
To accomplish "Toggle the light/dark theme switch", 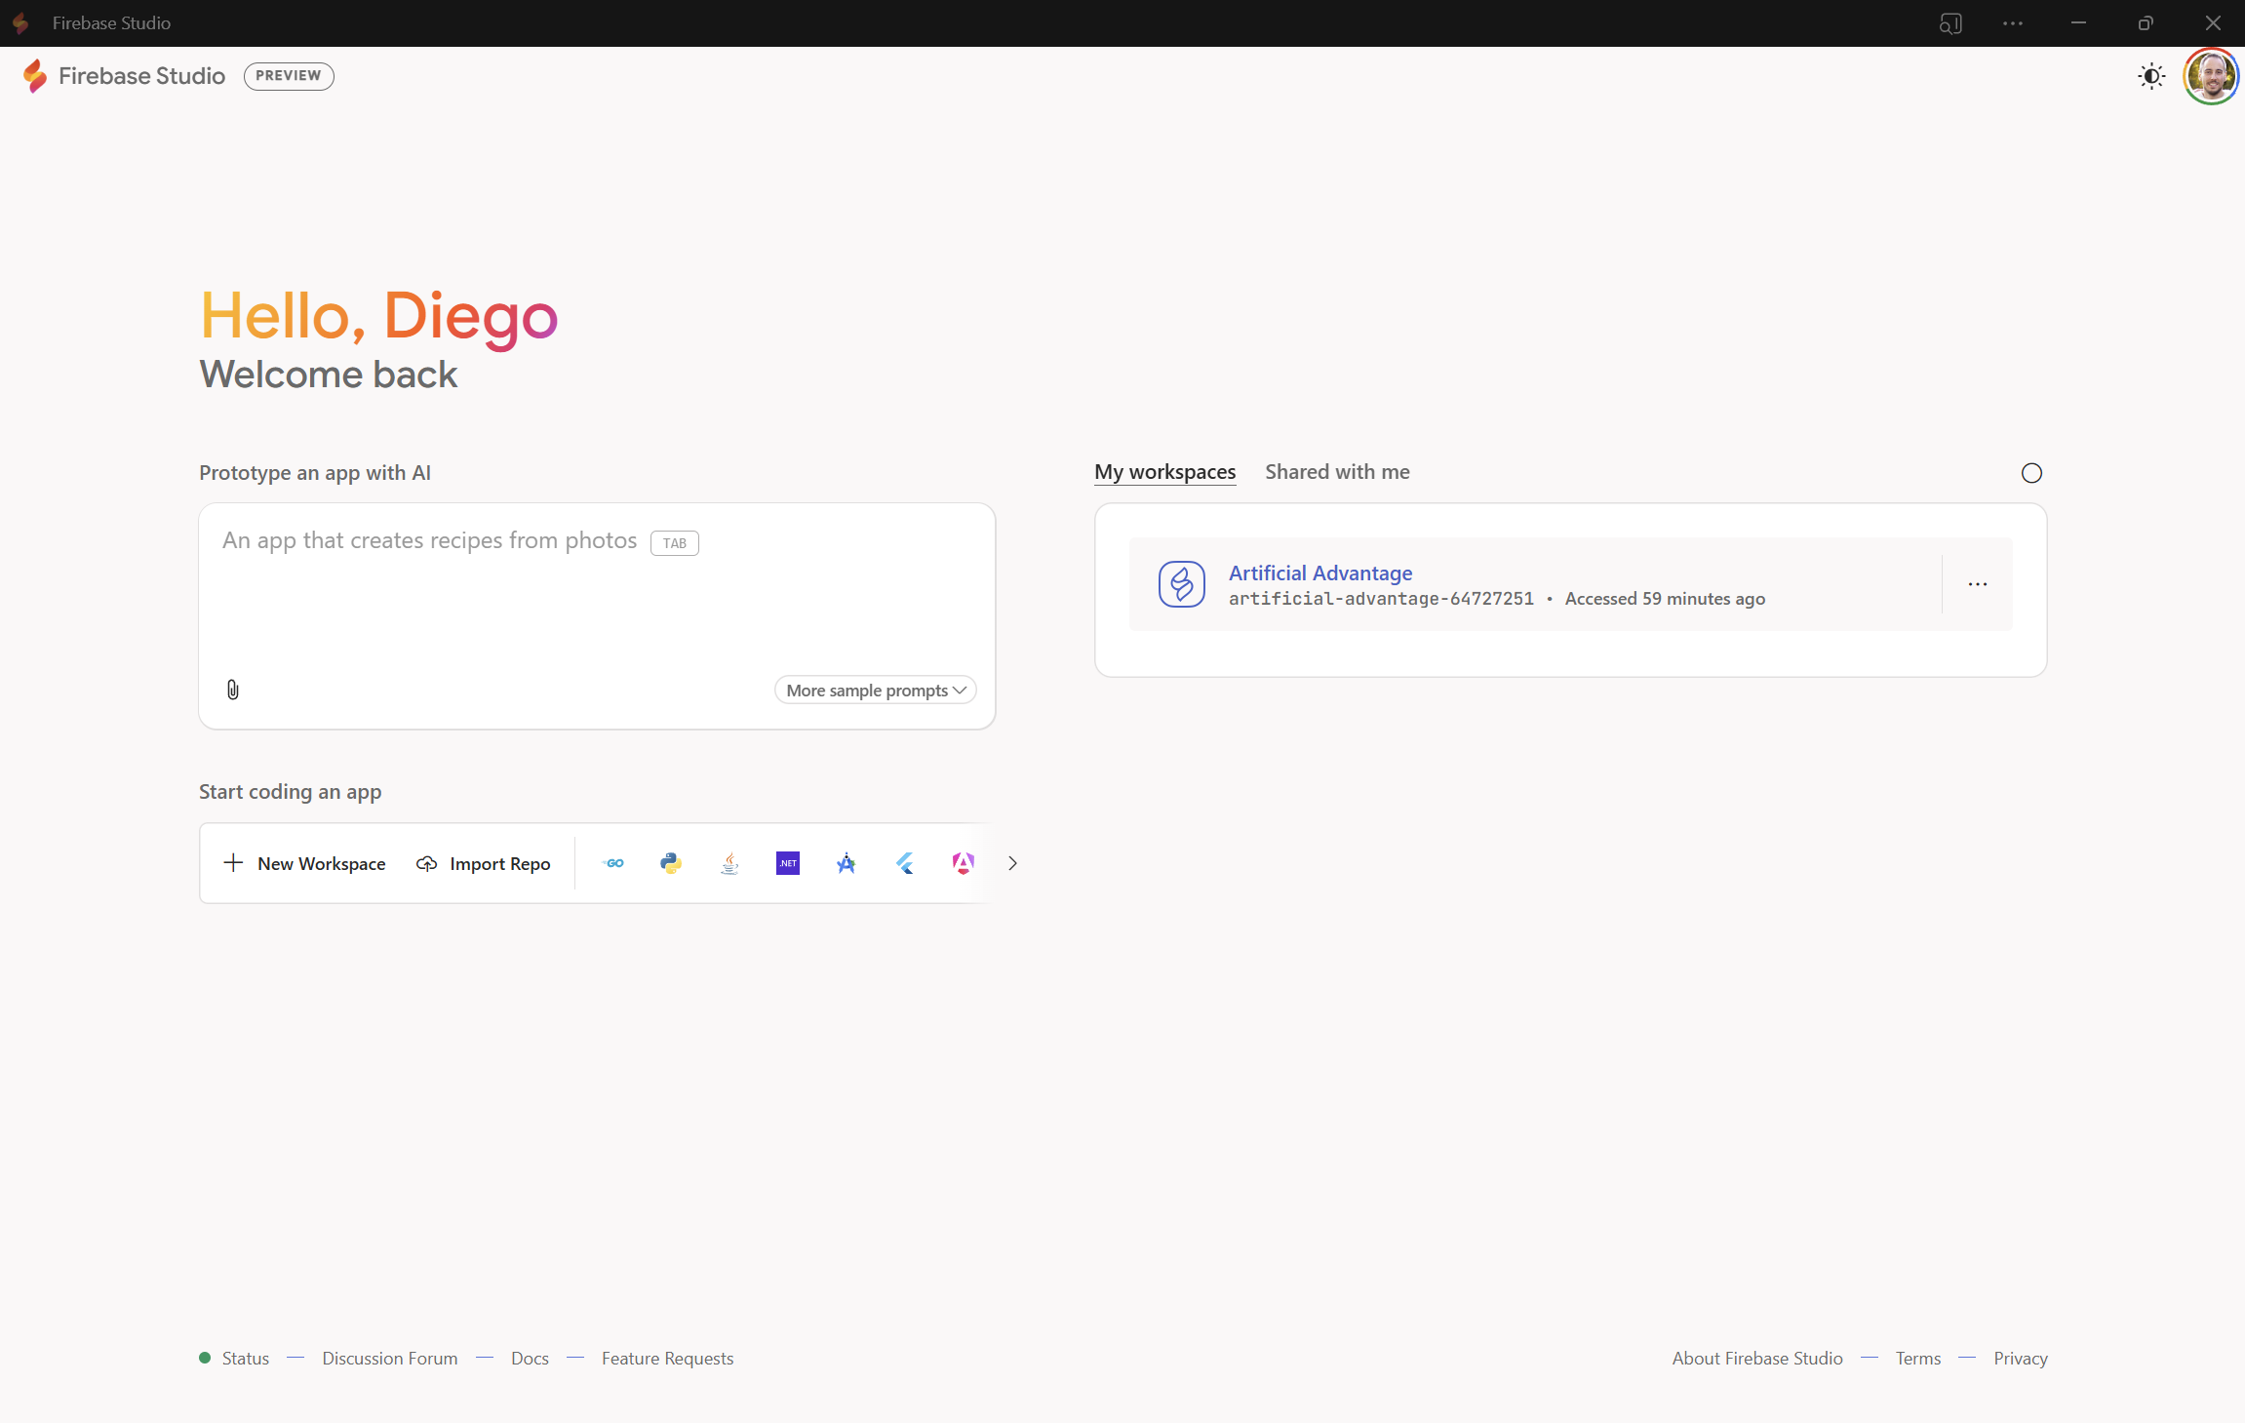I will coord(2151,76).
